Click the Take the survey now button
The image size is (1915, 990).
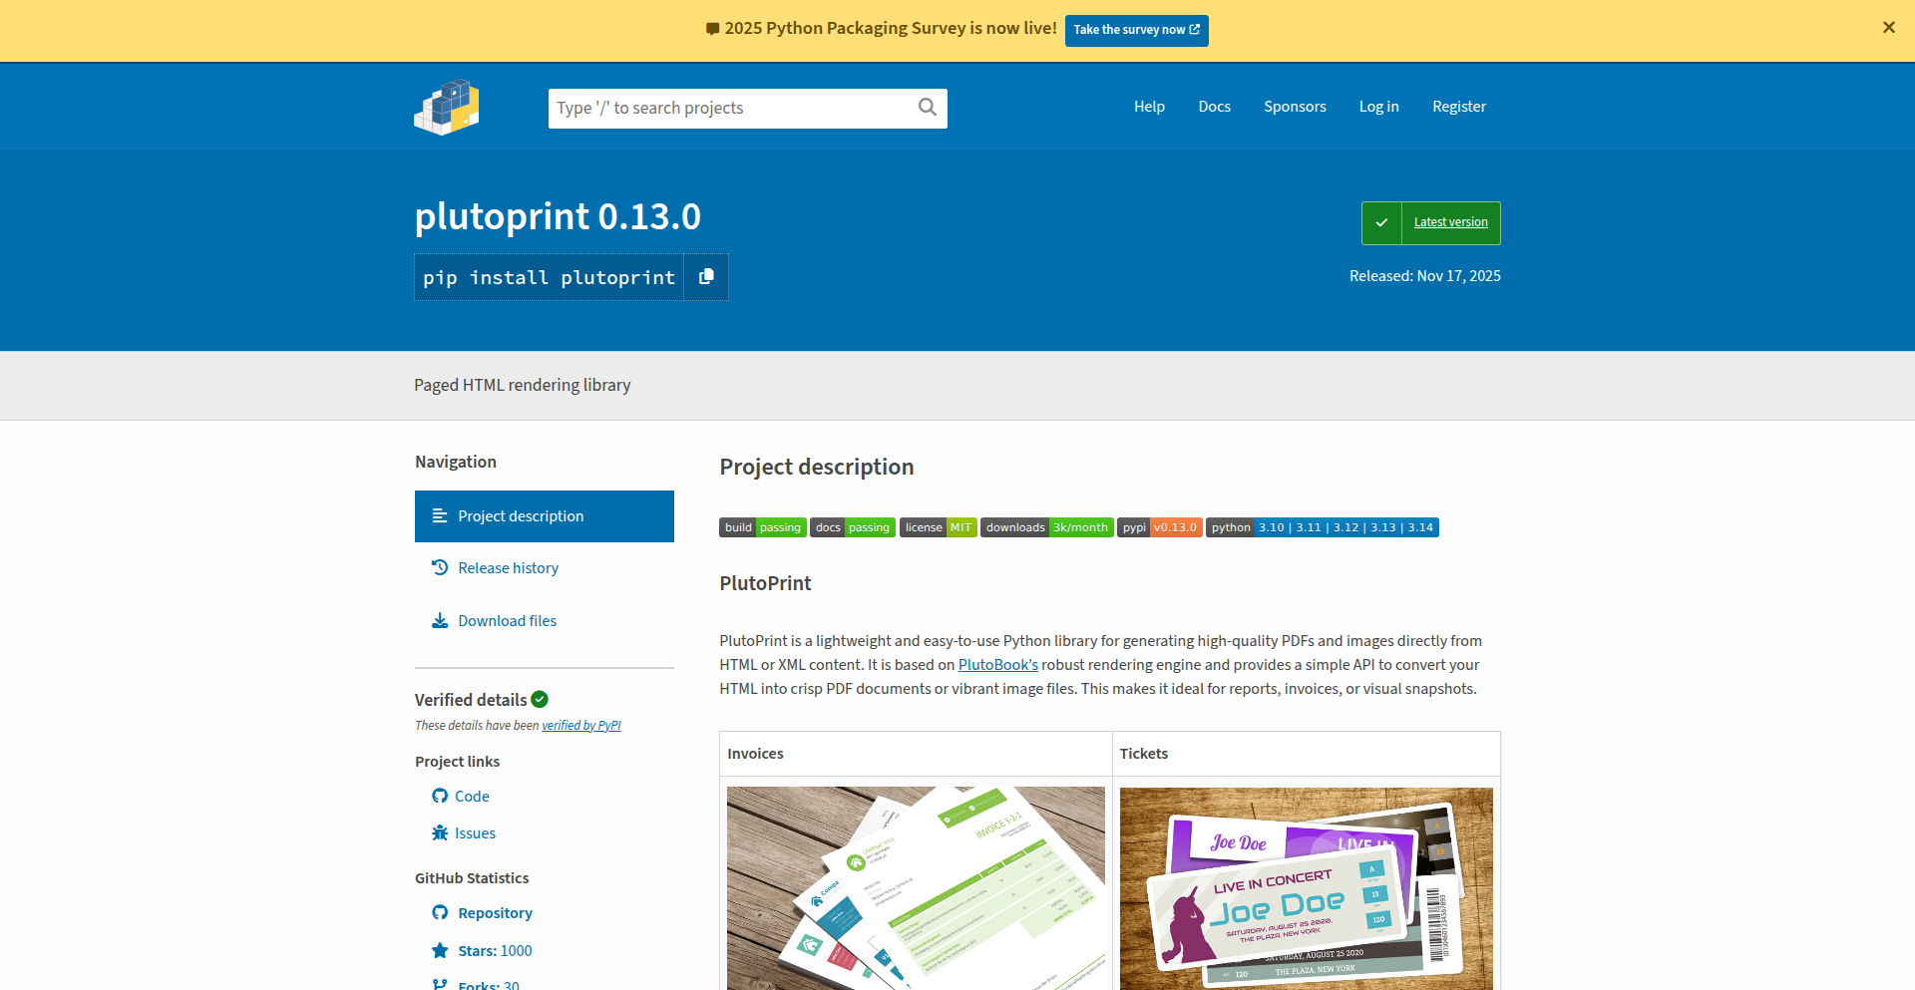click(x=1136, y=30)
